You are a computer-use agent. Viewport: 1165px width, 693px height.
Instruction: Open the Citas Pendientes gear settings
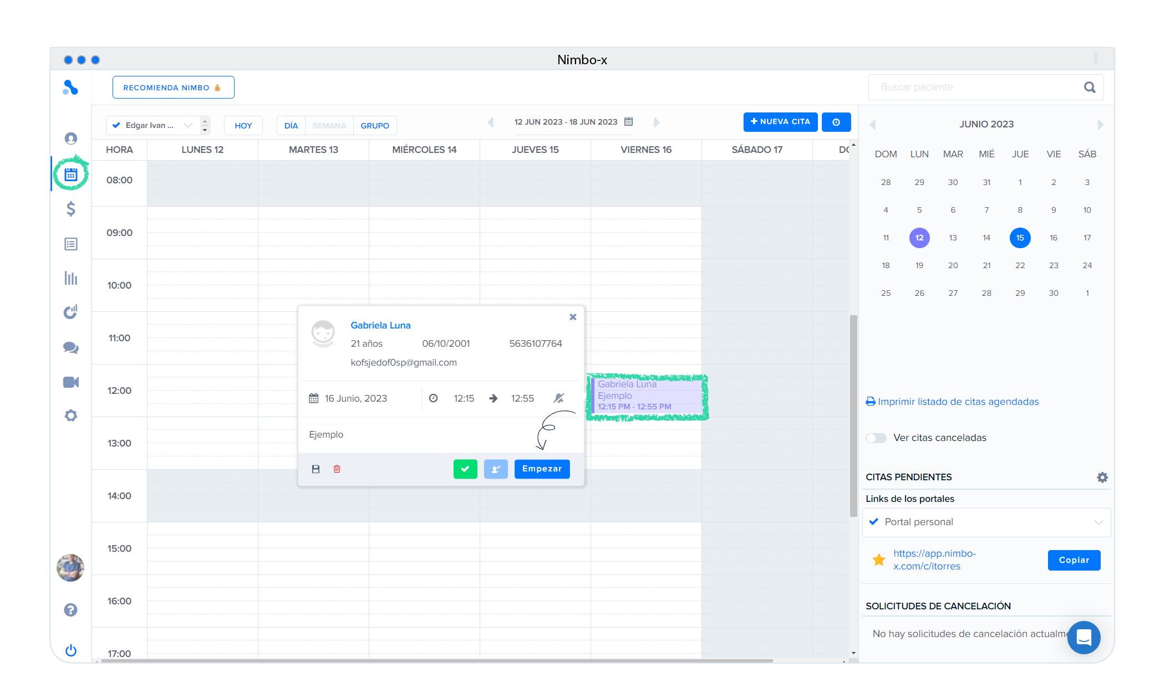pyautogui.click(x=1102, y=477)
